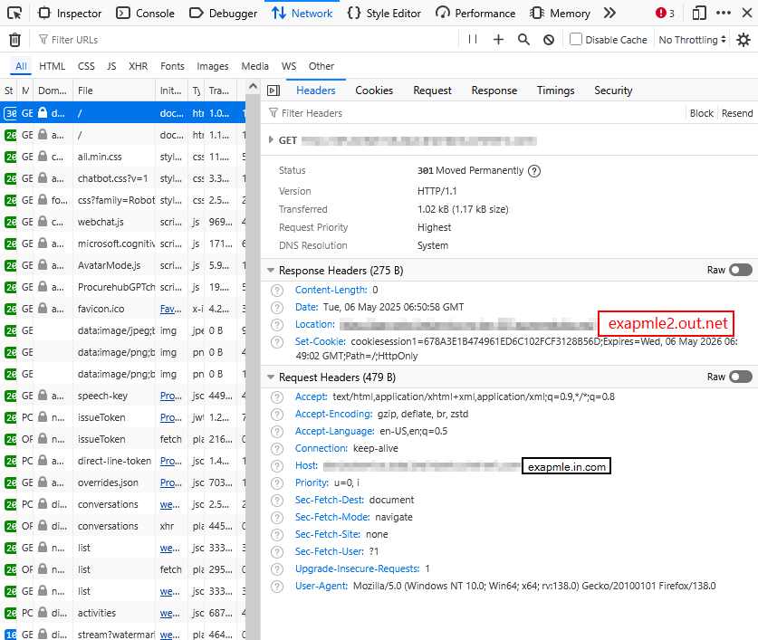Open help icon for Accept-Encoding header
758x640 pixels.
(x=277, y=415)
